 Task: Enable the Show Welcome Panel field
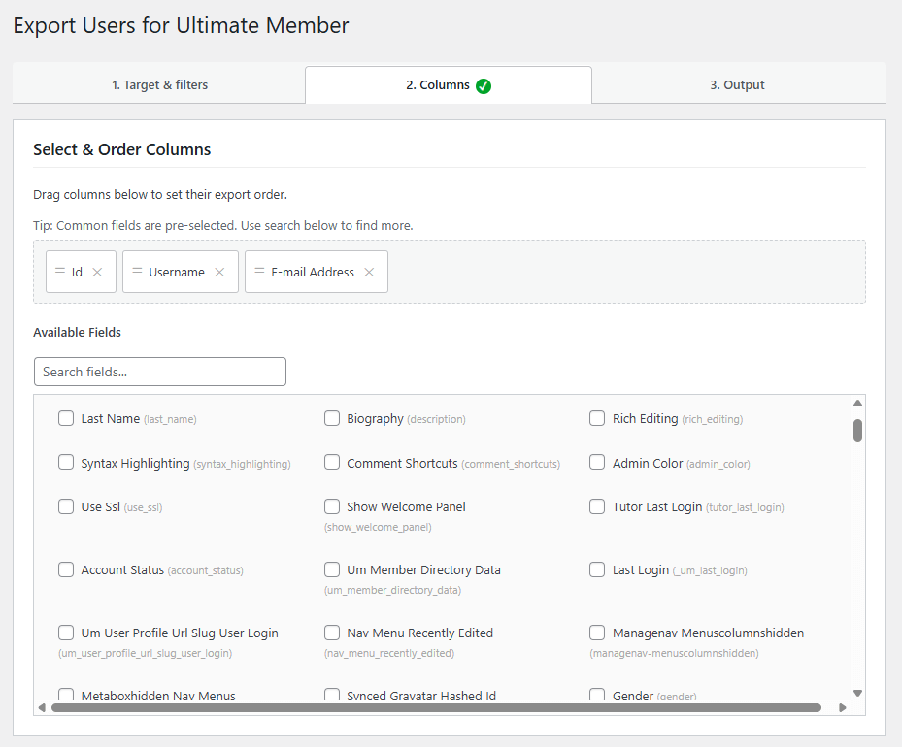(x=332, y=506)
